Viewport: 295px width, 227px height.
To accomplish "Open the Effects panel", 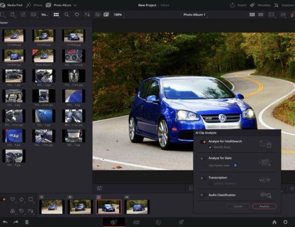I will click(35, 5).
